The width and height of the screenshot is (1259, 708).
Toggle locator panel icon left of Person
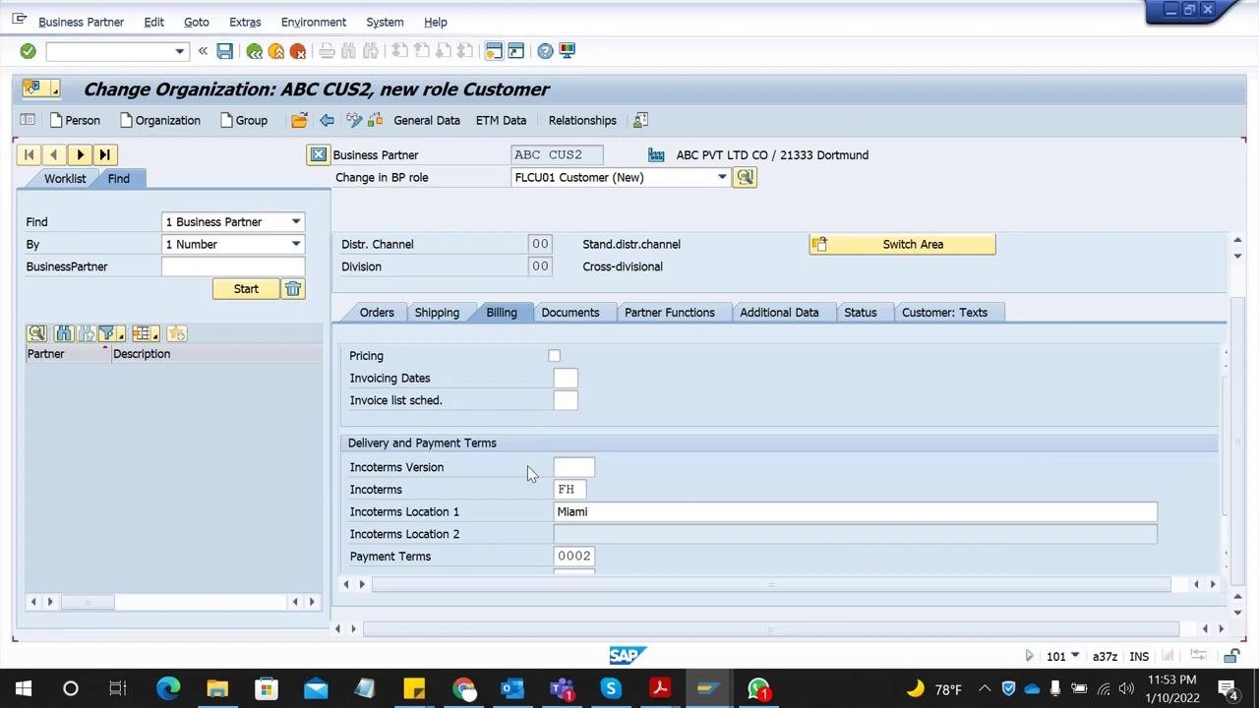(x=28, y=120)
